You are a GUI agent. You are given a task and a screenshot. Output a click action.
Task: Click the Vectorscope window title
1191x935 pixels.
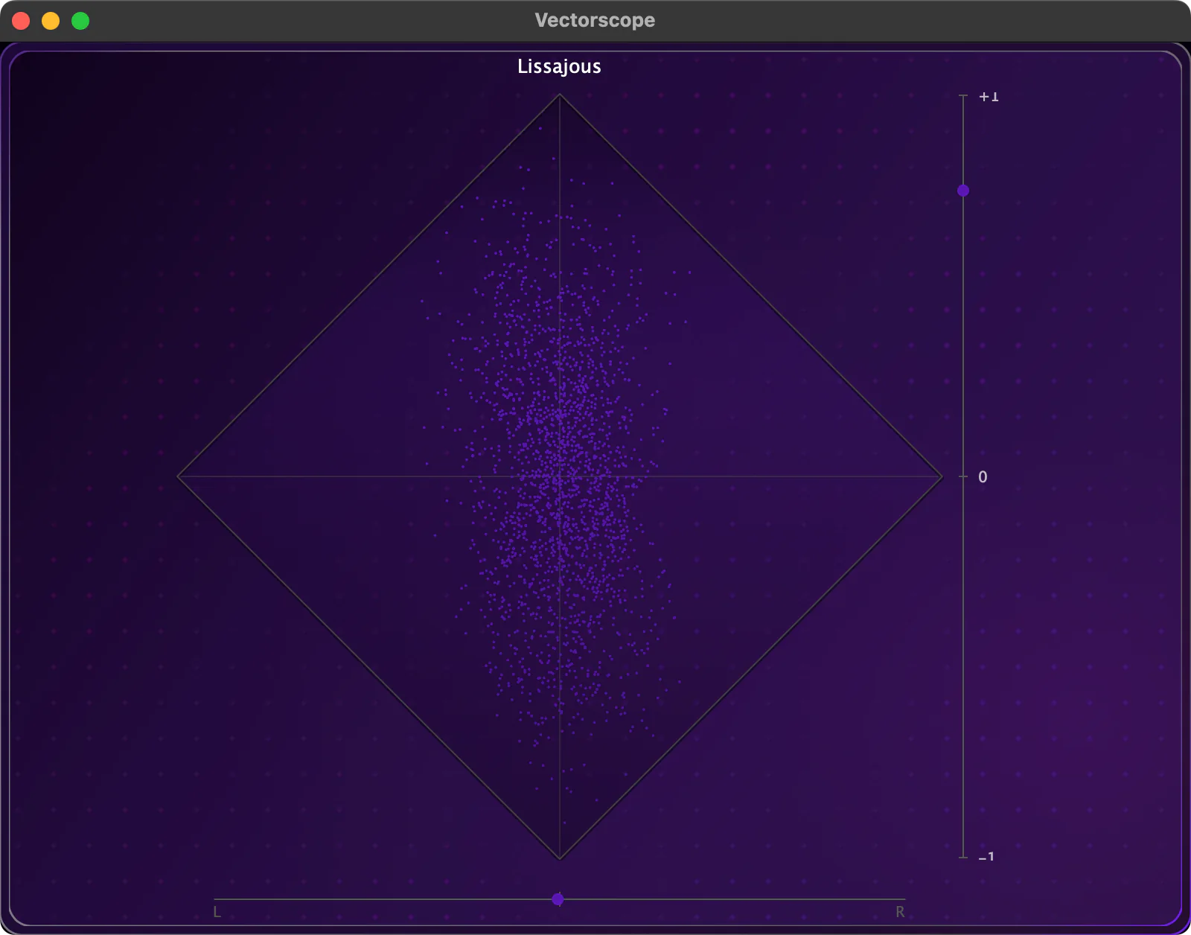coord(595,20)
